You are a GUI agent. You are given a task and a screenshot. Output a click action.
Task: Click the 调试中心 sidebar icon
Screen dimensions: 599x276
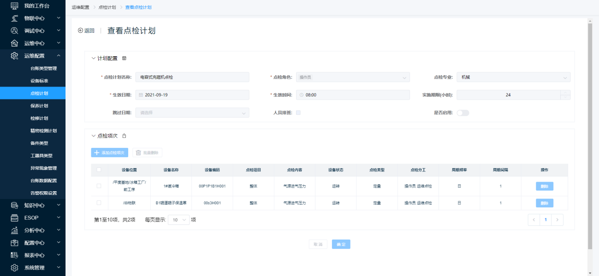coord(14,31)
